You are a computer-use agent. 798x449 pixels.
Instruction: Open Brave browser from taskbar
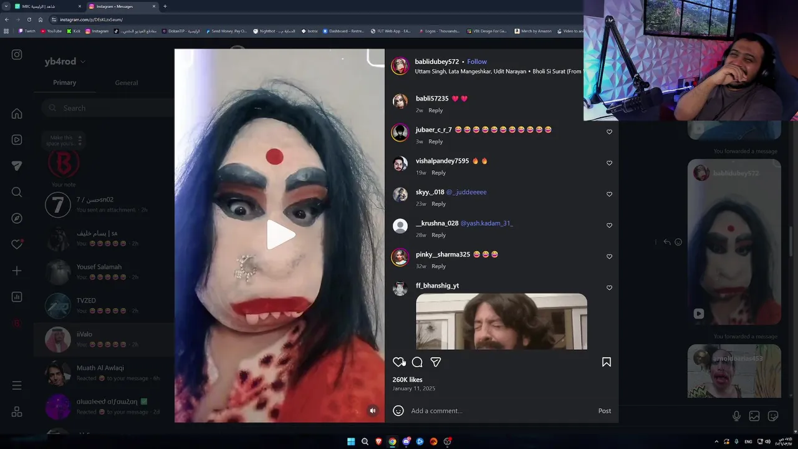(378, 442)
